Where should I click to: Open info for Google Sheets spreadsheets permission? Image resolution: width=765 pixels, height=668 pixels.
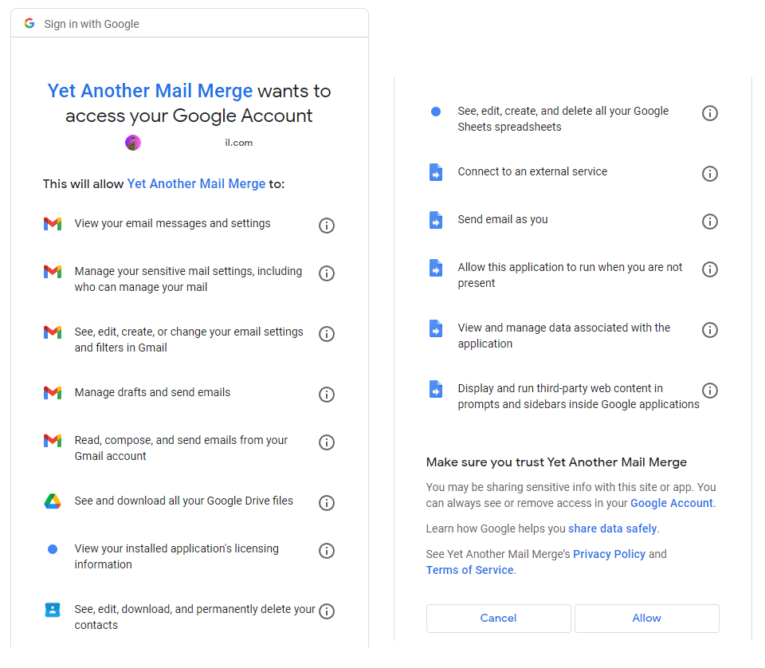point(710,113)
